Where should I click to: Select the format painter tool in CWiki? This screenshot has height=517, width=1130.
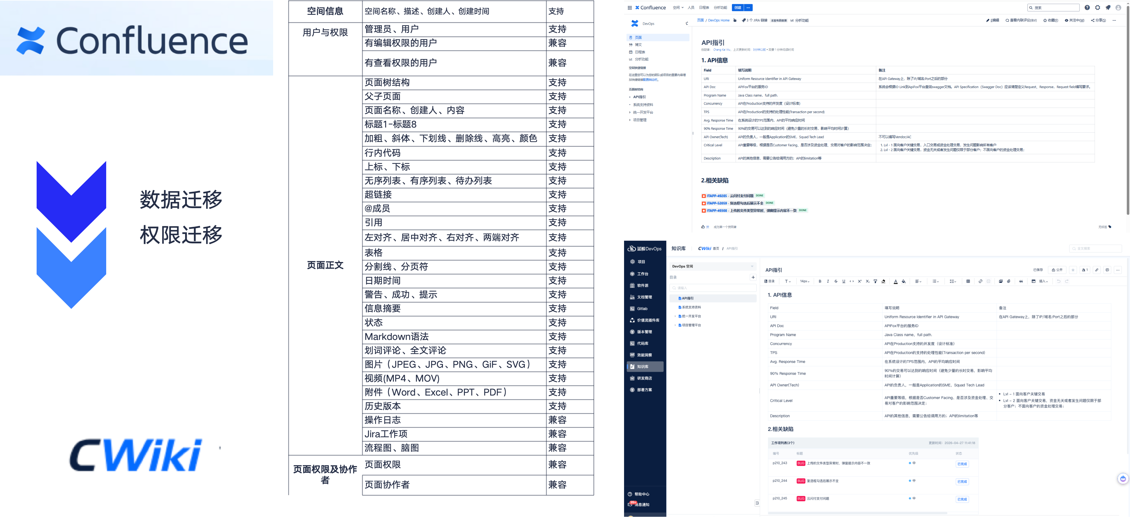[875, 281]
